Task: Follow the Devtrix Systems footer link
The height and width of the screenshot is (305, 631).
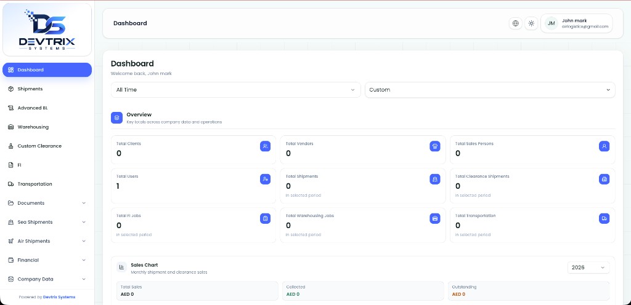Action: click(x=59, y=298)
